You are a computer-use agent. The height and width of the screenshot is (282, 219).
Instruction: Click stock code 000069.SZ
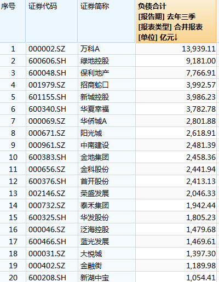tap(52, 121)
